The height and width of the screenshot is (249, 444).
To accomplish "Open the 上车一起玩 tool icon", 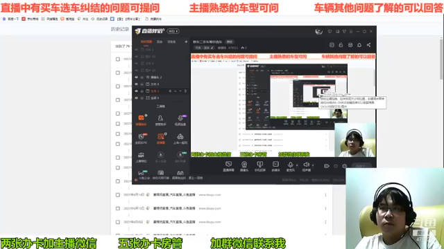I will pos(180,138).
